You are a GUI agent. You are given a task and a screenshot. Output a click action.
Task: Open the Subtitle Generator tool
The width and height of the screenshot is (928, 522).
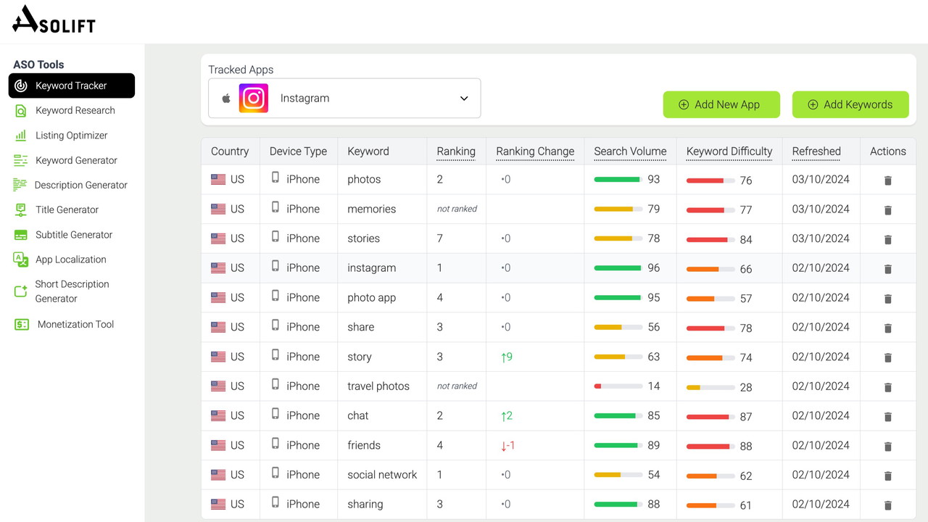coord(74,235)
